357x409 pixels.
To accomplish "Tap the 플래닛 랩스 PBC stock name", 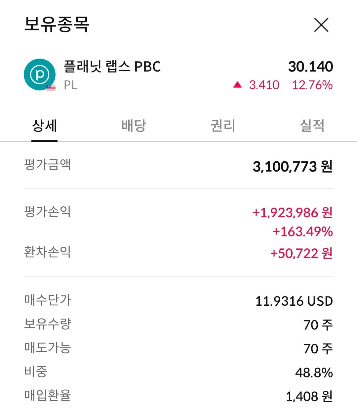I will (112, 67).
